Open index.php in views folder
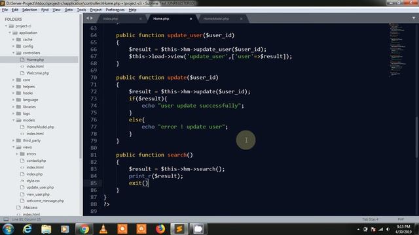This screenshot has width=419, height=235. [35, 174]
